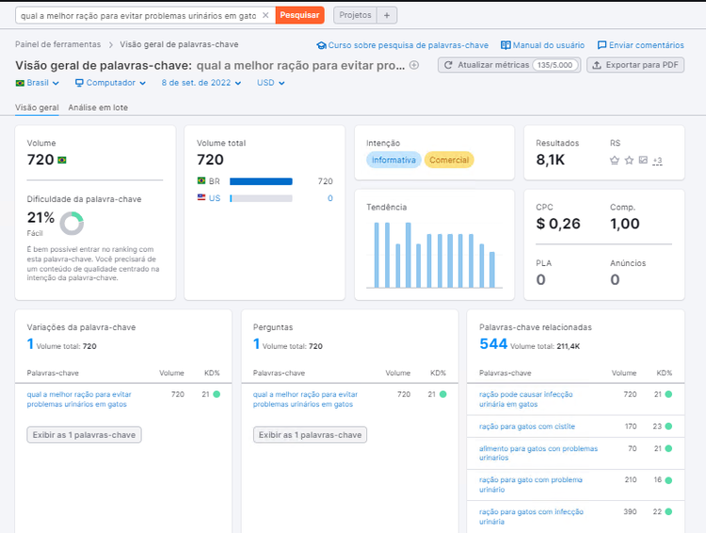706x533 pixels.
Task: Click Exibir as 1 palavras-chave under Perguntas
Action: tap(310, 435)
